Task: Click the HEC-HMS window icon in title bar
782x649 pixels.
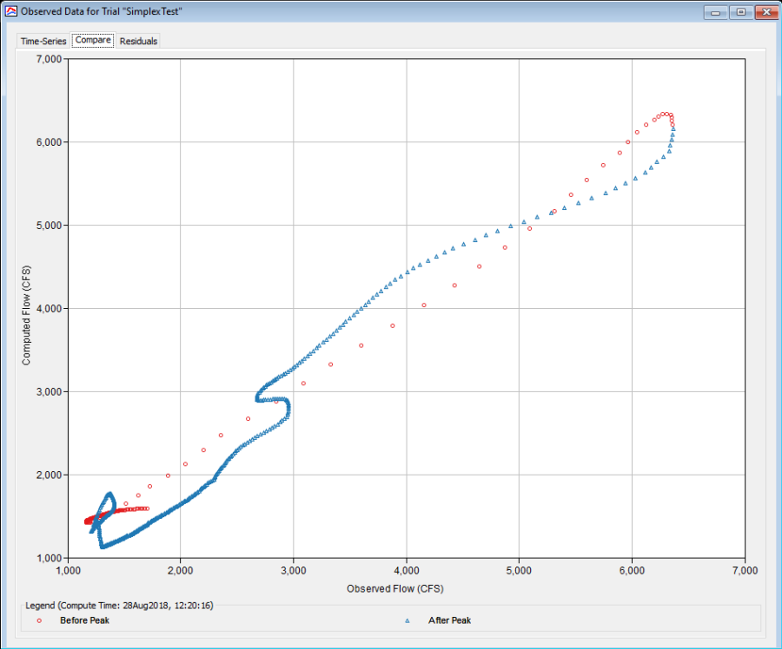Action: (x=10, y=12)
